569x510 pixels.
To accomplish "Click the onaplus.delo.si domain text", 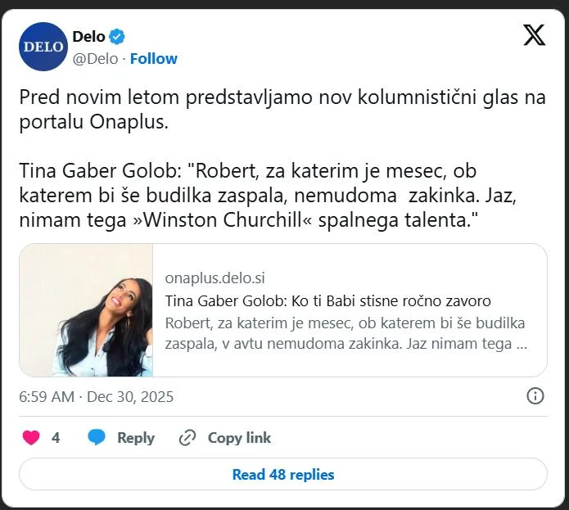I will click(215, 278).
